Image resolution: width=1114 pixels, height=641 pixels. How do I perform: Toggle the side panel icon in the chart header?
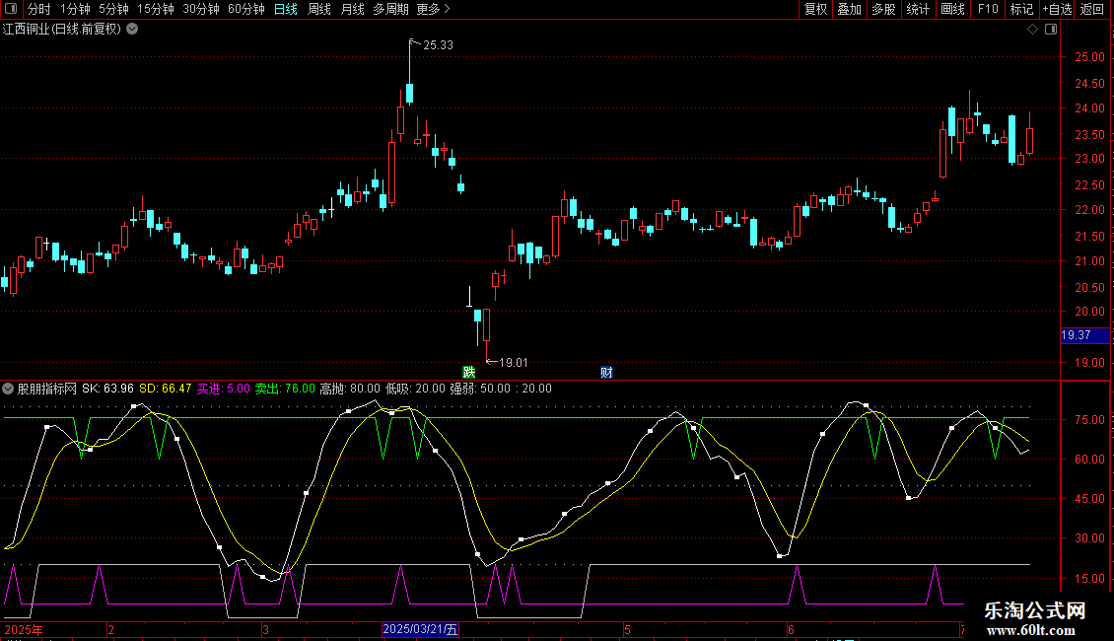click(x=1050, y=30)
